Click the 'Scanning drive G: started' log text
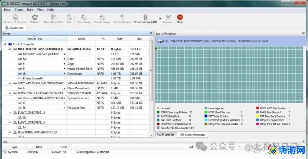 tap(92, 152)
